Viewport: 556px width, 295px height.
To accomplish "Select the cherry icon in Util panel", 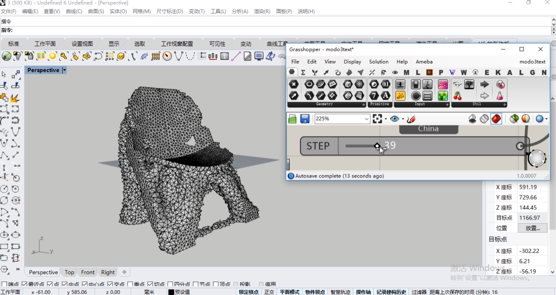I will [457, 96].
